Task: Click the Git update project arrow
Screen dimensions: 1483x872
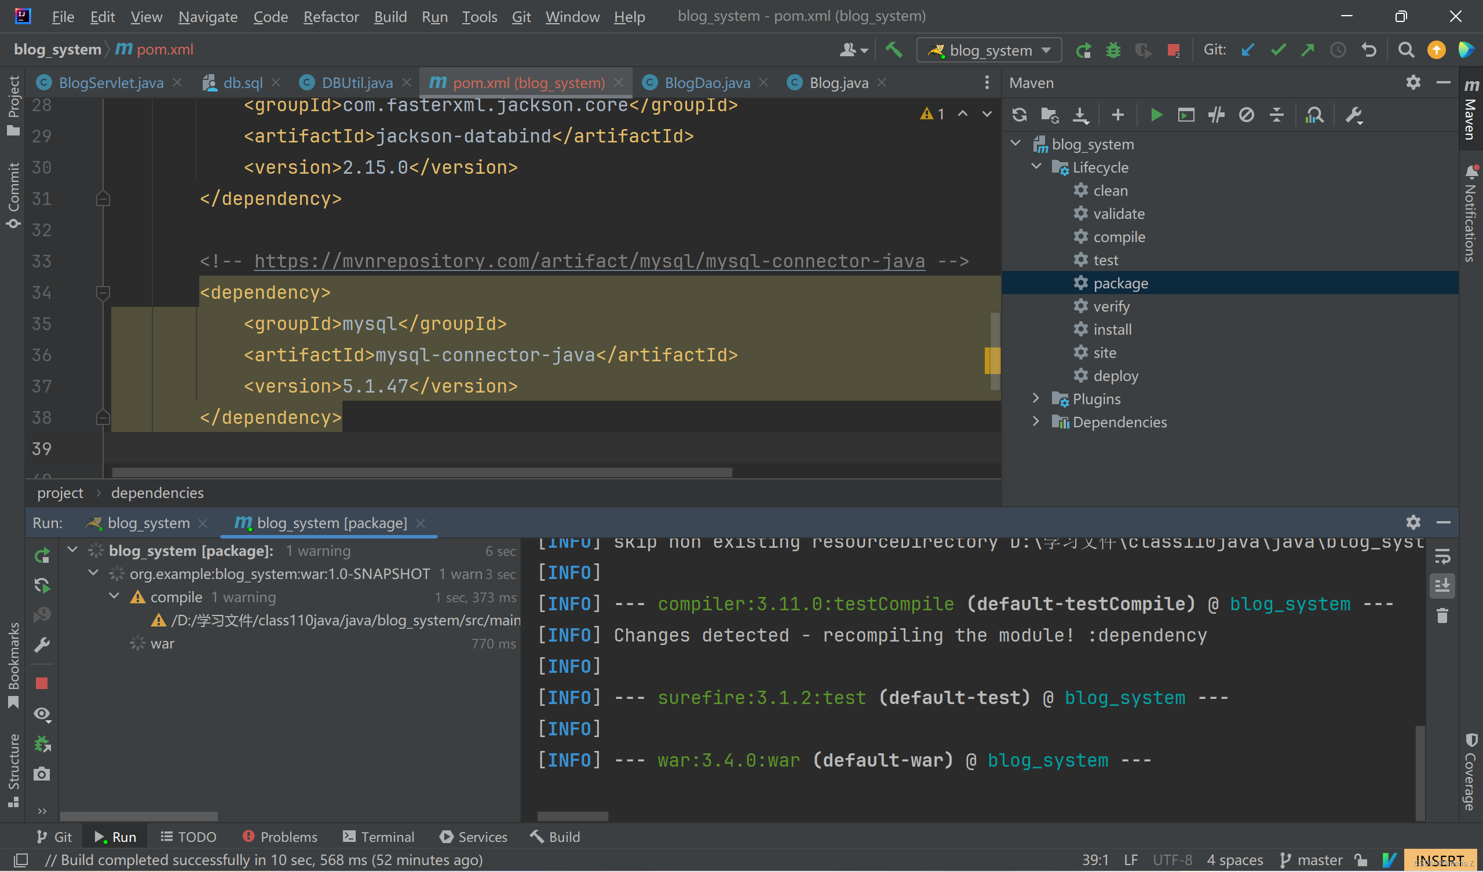Action: (1247, 50)
